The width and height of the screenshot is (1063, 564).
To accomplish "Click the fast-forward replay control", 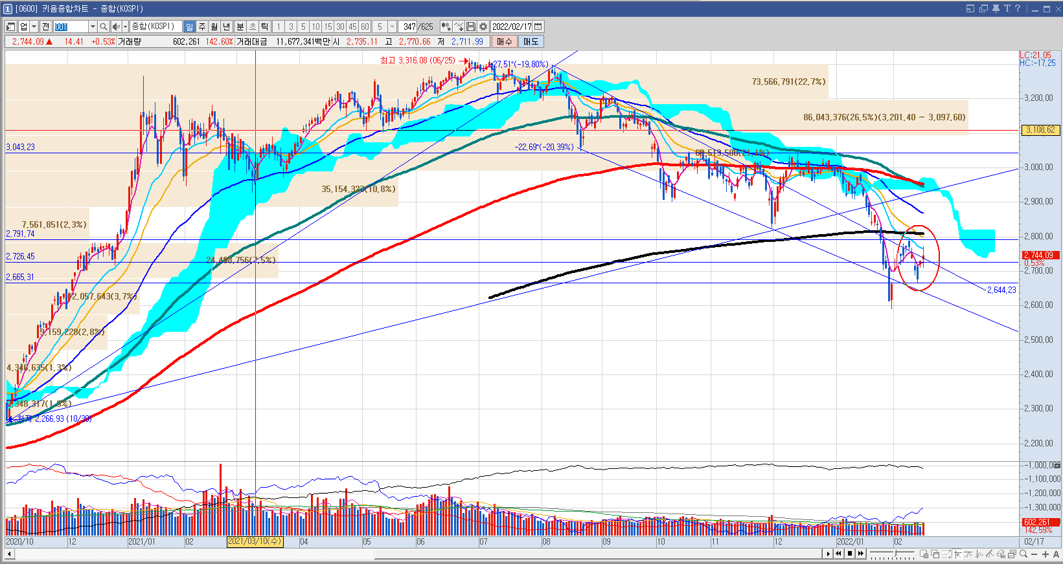I will tap(861, 554).
